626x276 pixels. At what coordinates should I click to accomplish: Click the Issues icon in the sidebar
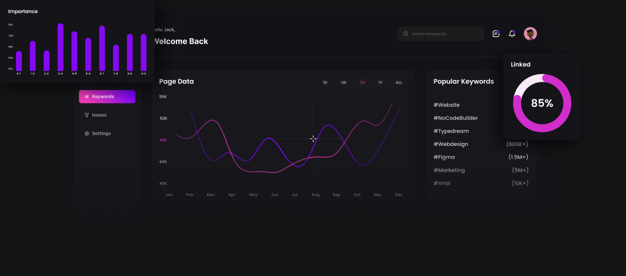tap(86, 115)
